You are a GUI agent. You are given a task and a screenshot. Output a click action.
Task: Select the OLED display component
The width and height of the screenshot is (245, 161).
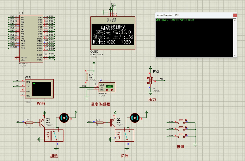click(113, 33)
